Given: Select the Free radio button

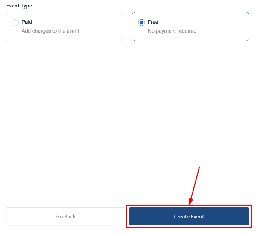Looking at the screenshot, I should pyautogui.click(x=141, y=23).
